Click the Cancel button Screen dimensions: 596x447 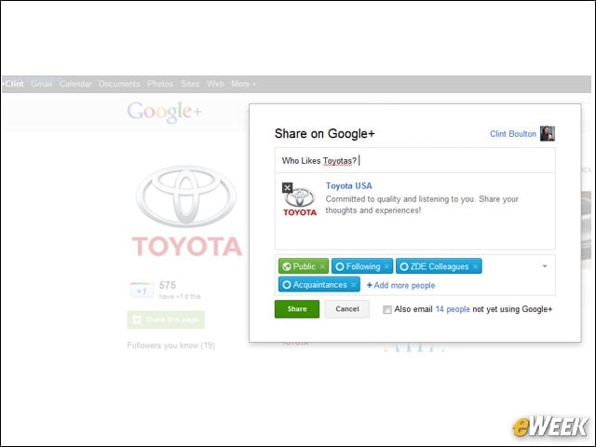click(347, 309)
